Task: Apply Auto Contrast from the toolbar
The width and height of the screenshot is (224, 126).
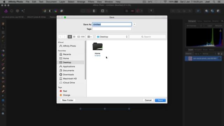Action: (50, 11)
